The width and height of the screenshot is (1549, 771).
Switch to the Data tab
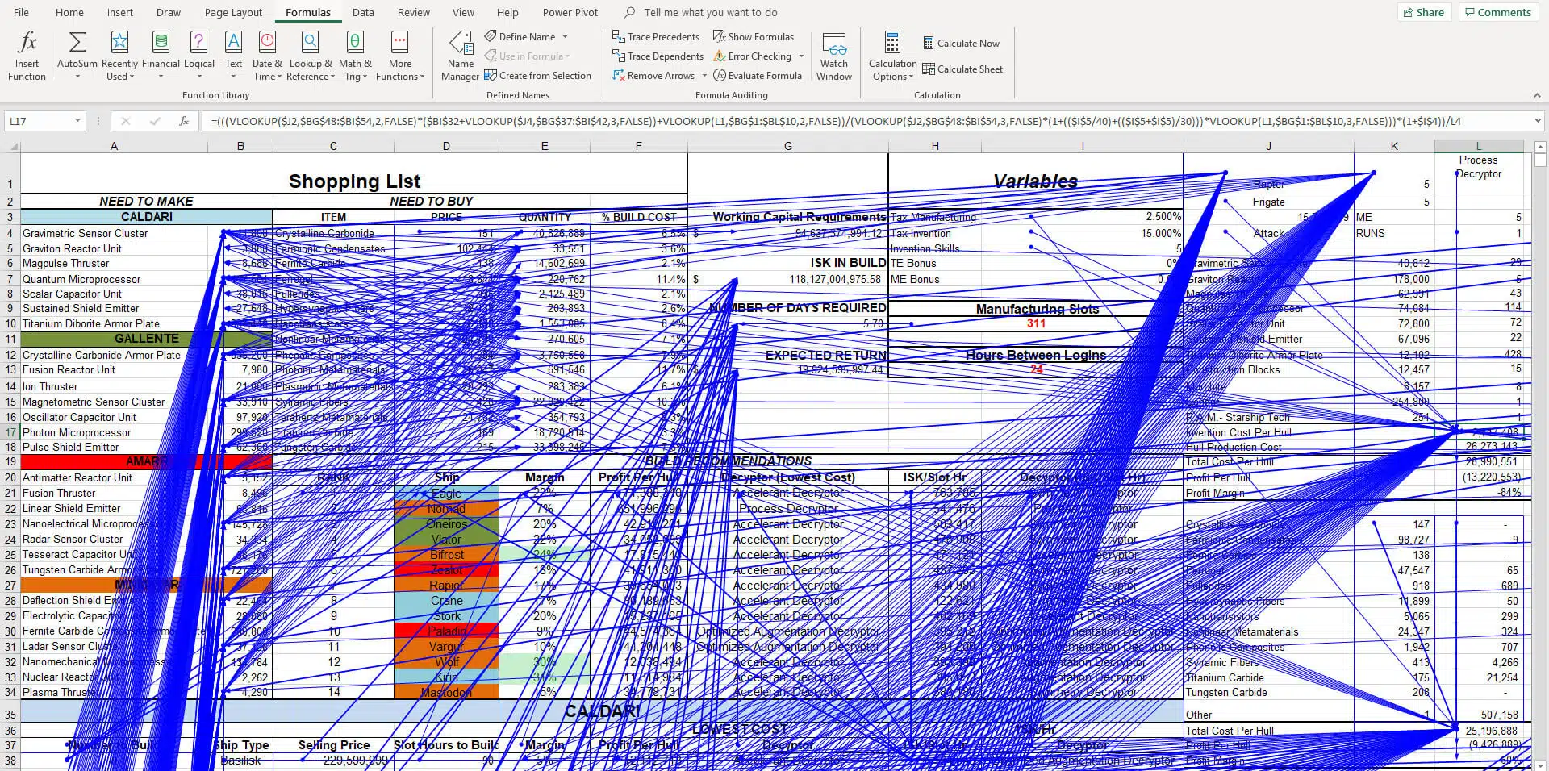pyautogui.click(x=363, y=13)
